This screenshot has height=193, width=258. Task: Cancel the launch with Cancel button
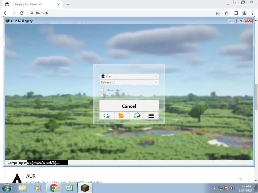point(129,106)
